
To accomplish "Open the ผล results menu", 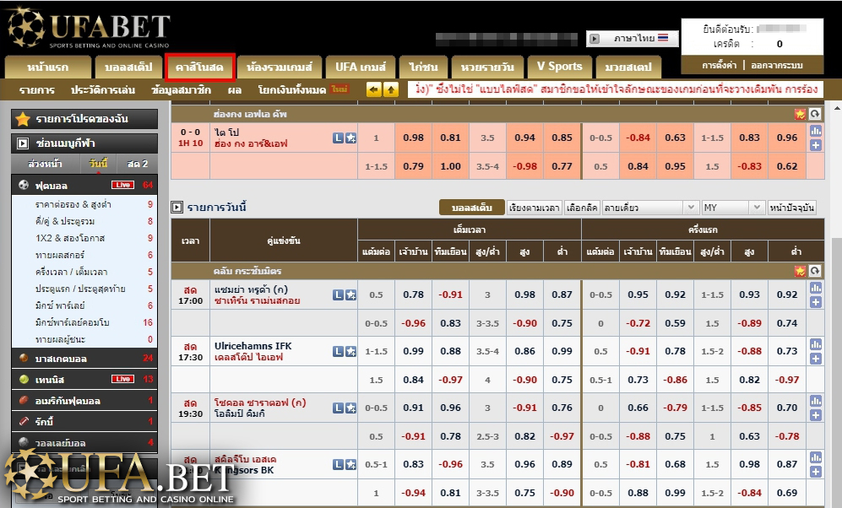I will tap(234, 90).
